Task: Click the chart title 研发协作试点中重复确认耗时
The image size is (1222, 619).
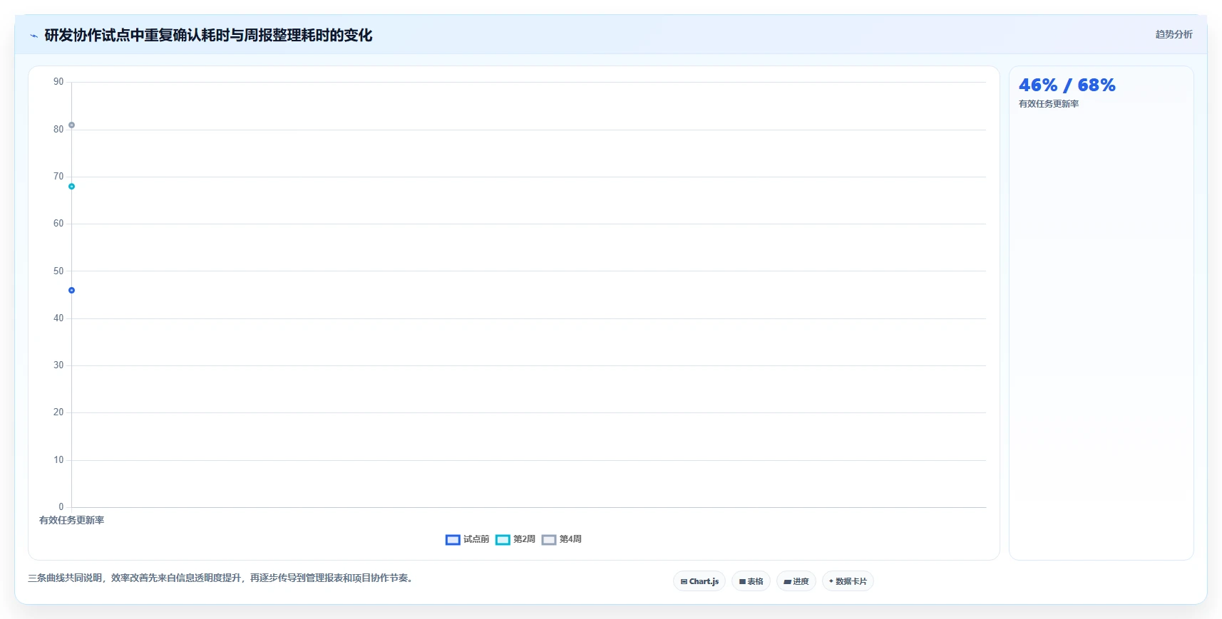Action: 208,35
